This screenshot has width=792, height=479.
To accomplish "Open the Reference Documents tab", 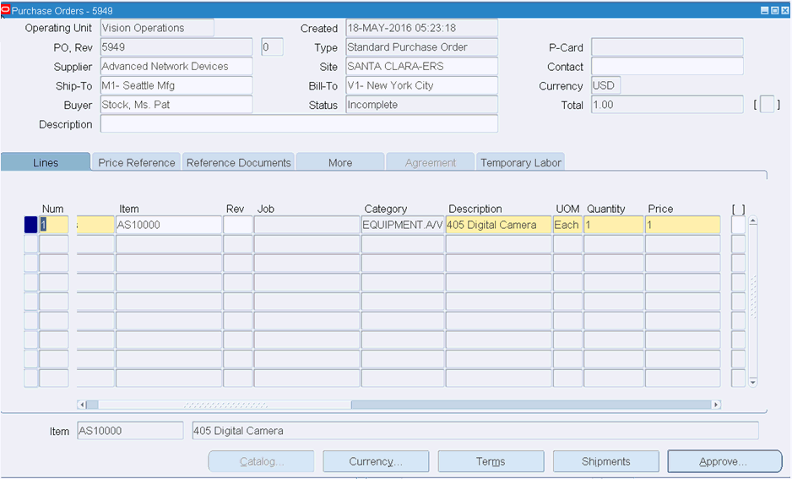I will click(x=238, y=162).
